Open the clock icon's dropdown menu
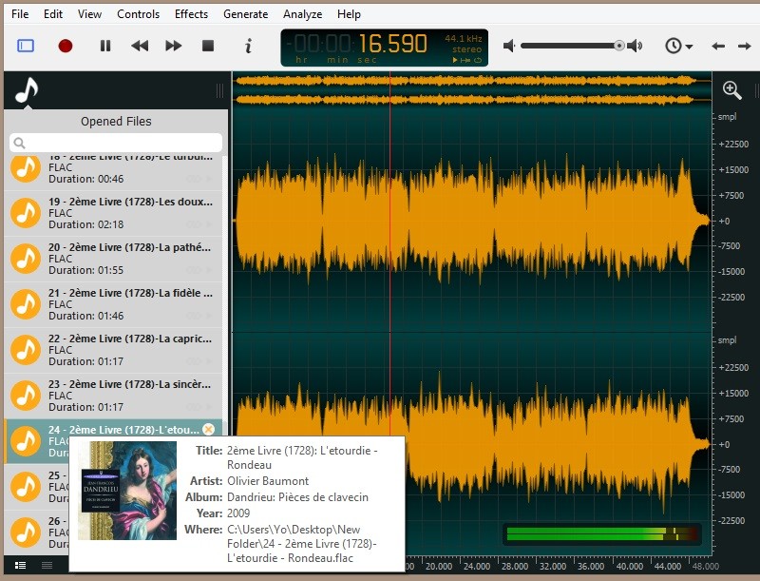The height and width of the screenshot is (581, 760). [x=676, y=45]
